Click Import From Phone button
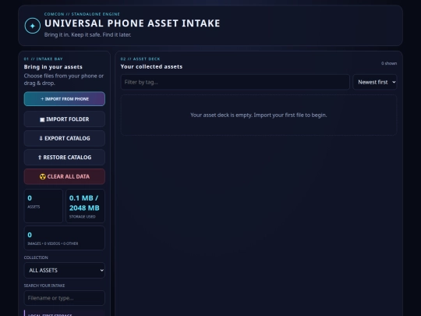The height and width of the screenshot is (316, 421). 65,99
